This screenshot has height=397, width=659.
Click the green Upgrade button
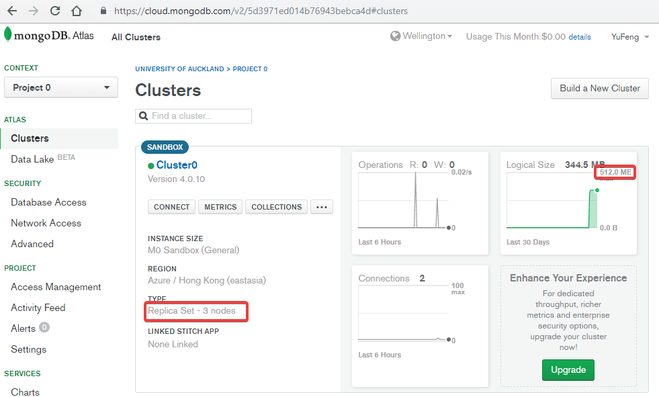point(568,370)
